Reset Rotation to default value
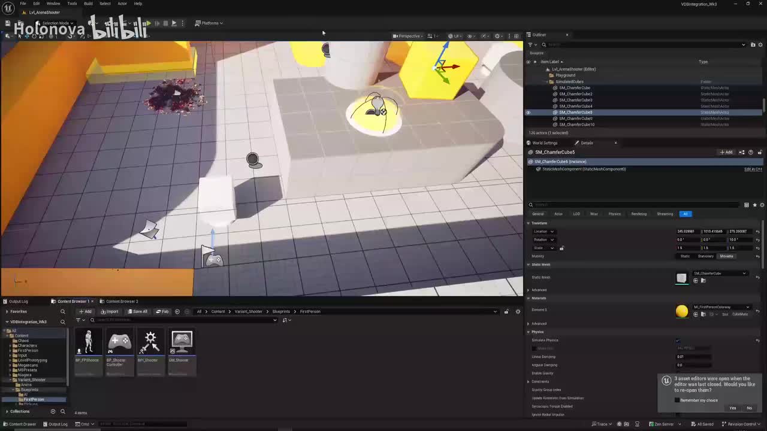The width and height of the screenshot is (767, 431). click(757, 240)
